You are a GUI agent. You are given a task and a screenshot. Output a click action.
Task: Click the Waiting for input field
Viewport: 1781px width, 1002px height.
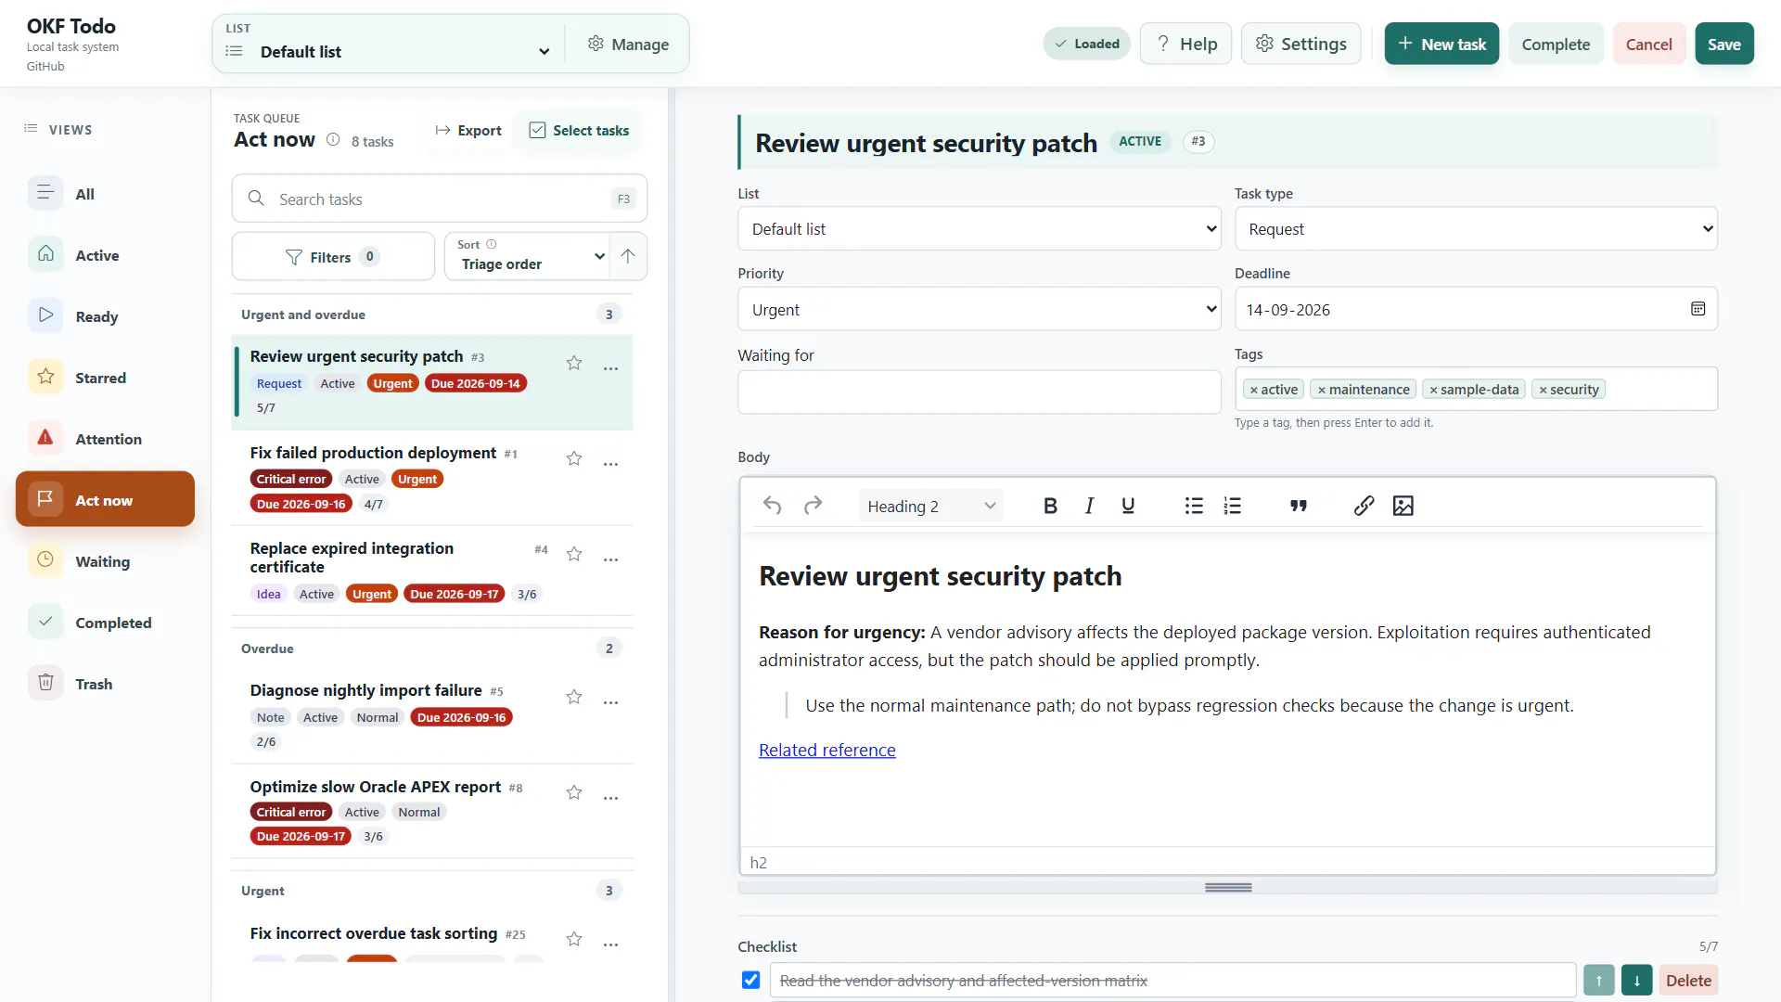pyautogui.click(x=980, y=392)
